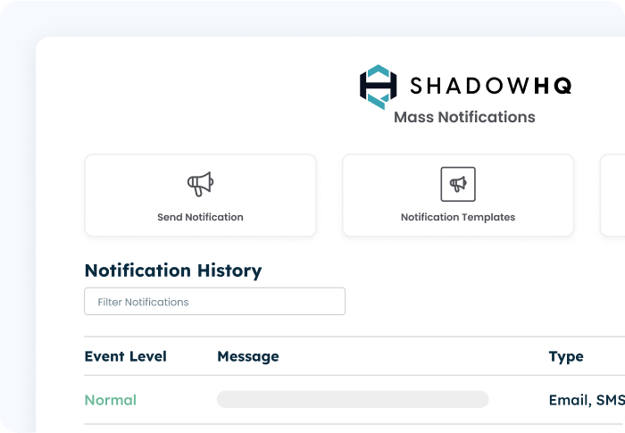Image resolution: width=625 pixels, height=433 pixels.
Task: Select the Send Notification label
Action: [x=200, y=217]
